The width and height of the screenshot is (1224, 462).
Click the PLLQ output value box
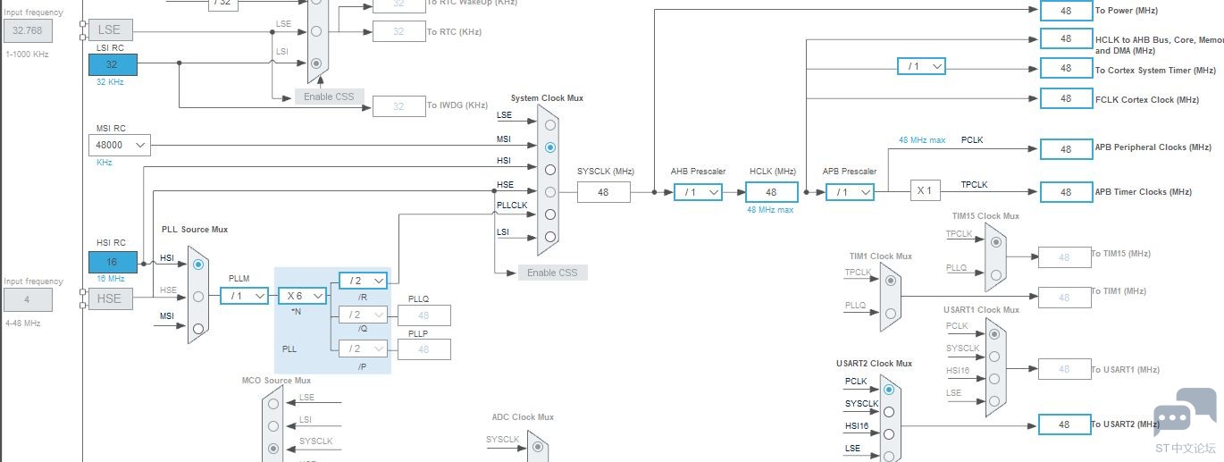point(423,315)
